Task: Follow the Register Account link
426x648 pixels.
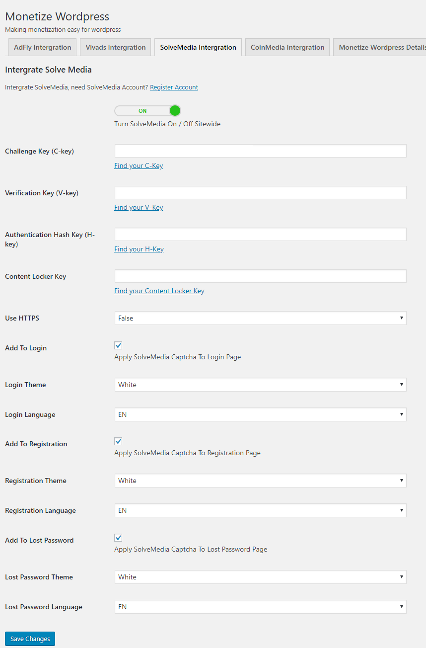Action: pyautogui.click(x=174, y=87)
